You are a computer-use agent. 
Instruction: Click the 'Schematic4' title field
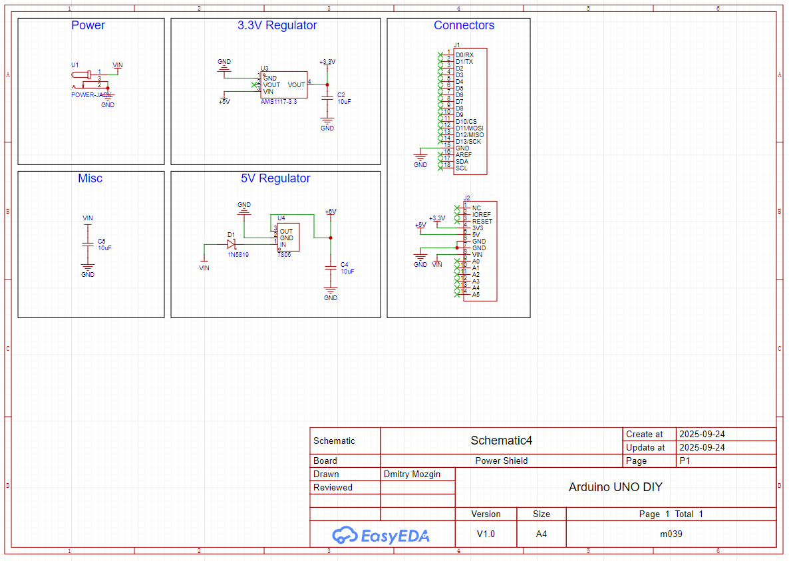[501, 441]
